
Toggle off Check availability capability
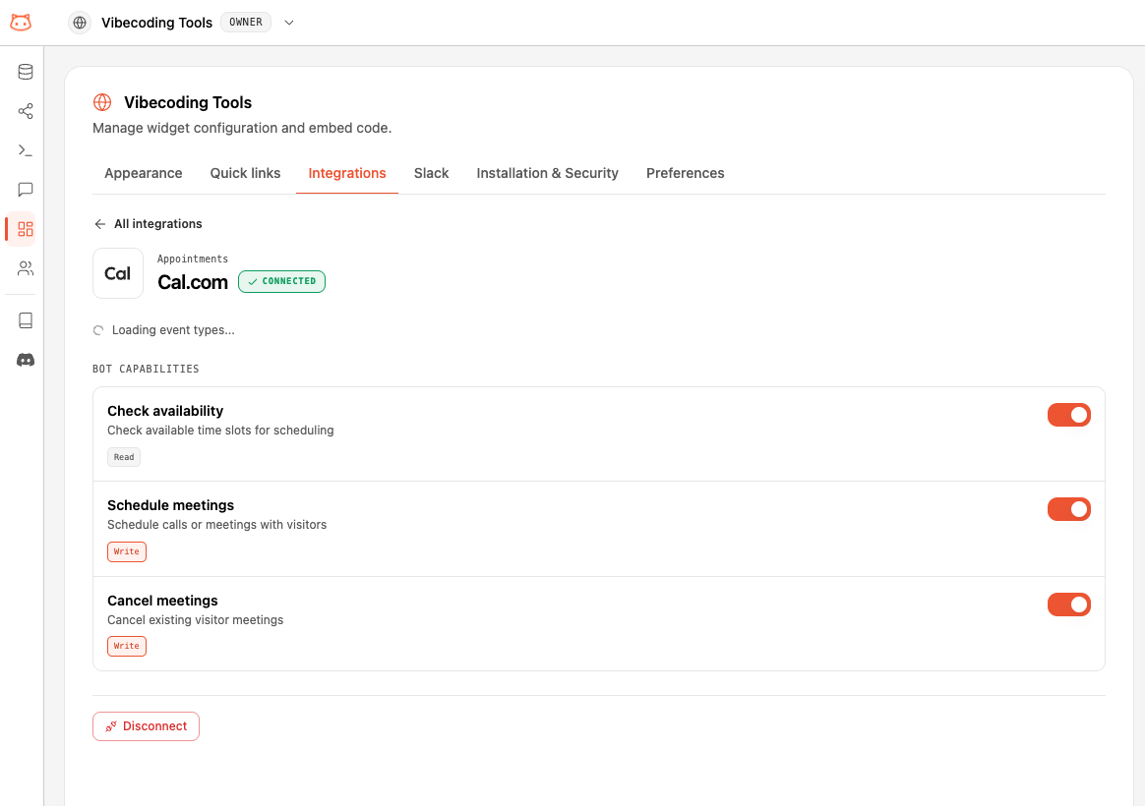click(1068, 415)
